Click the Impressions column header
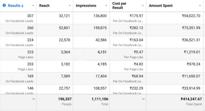 point(86,6)
